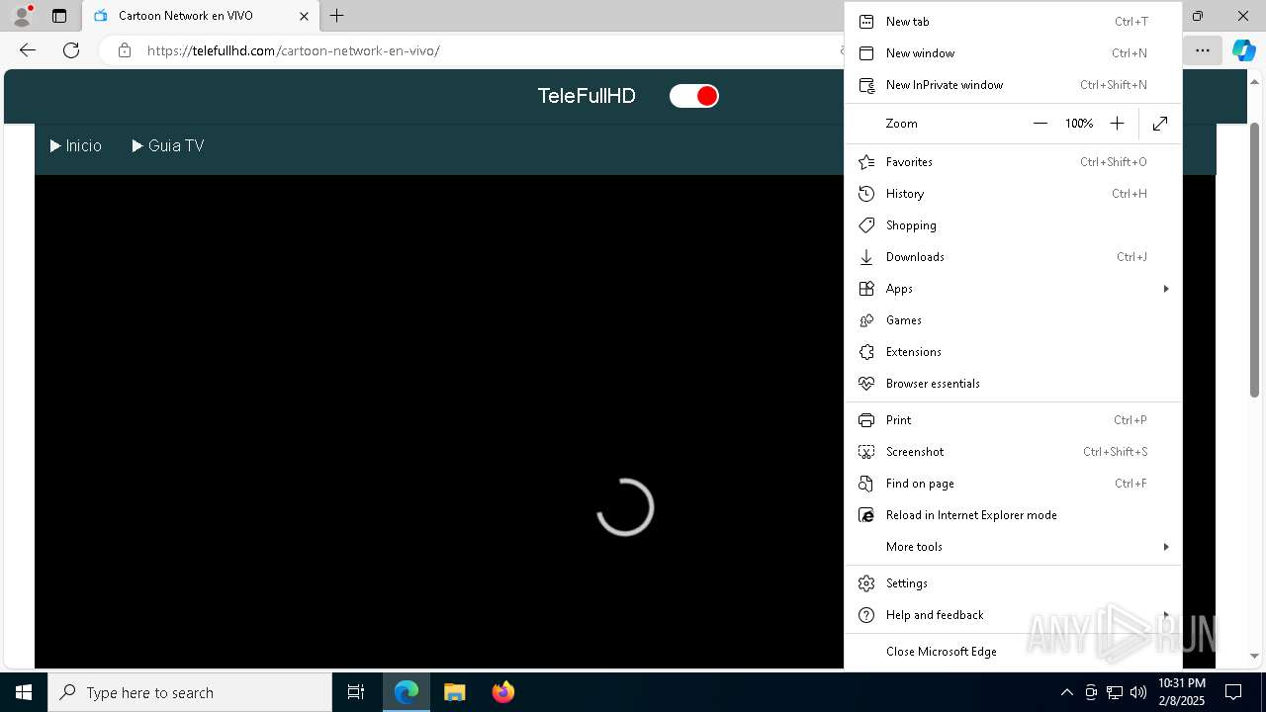The image size is (1266, 712).
Task: Click the New window icon in menu
Action: coord(866,53)
